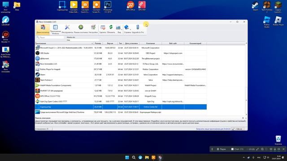
Task: Open the 'Search by' combo box
Action: point(84,40)
